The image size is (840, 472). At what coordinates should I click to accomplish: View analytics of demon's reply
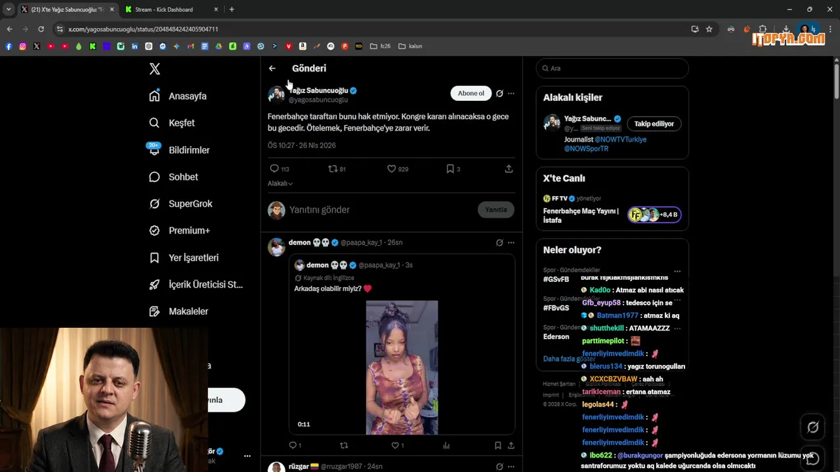(446, 446)
